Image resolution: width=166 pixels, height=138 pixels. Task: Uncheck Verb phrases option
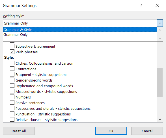(x=12, y=52)
